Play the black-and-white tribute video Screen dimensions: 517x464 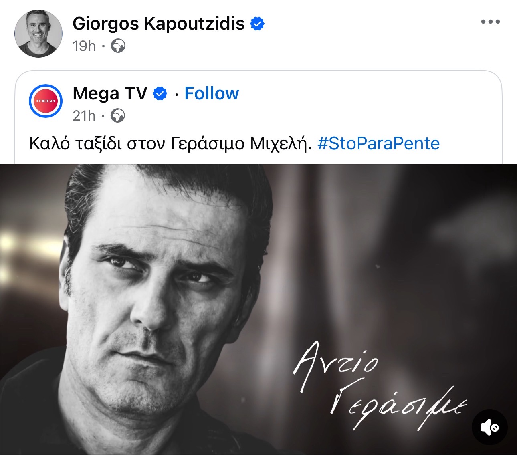pos(258,309)
